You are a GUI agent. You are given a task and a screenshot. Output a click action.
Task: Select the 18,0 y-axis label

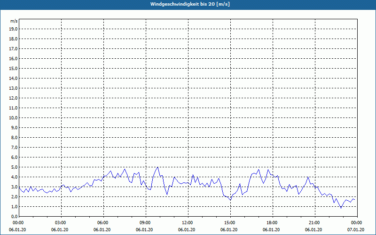14,39
